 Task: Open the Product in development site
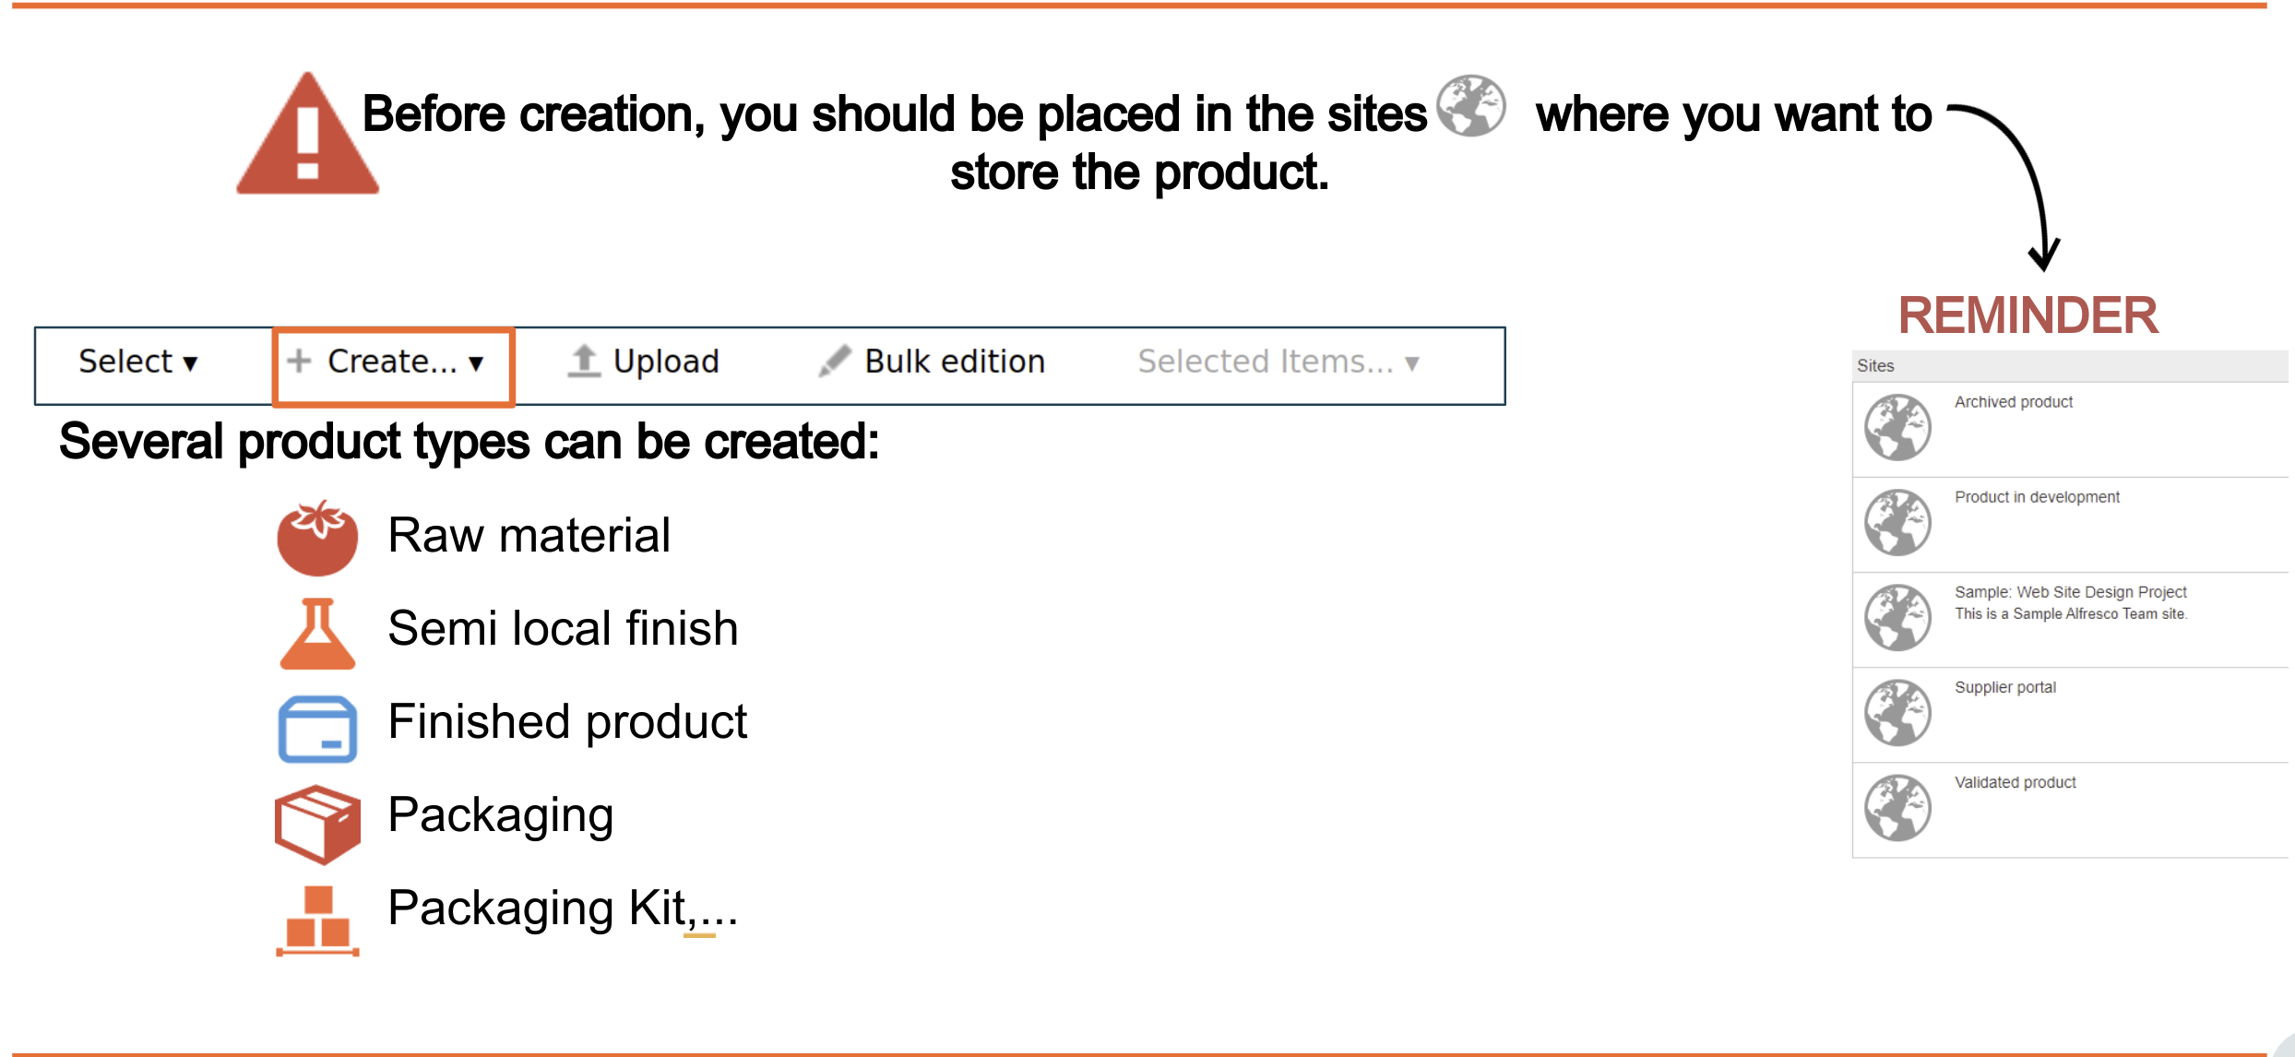[2037, 497]
